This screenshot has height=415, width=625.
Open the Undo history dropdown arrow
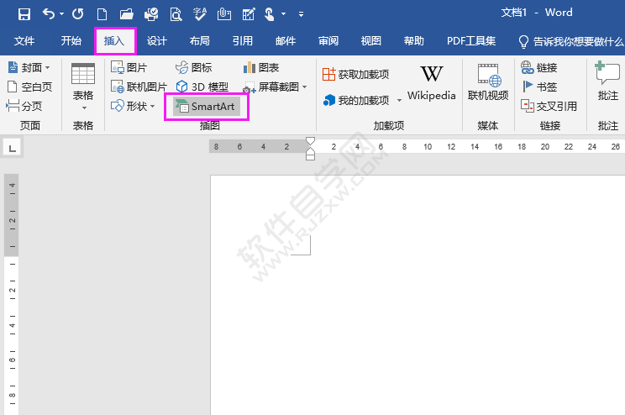click(x=62, y=14)
